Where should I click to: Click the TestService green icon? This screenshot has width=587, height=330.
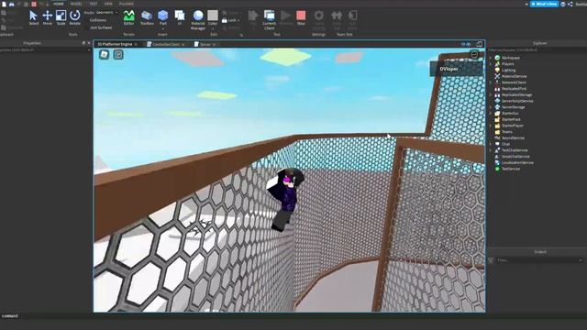click(x=497, y=169)
